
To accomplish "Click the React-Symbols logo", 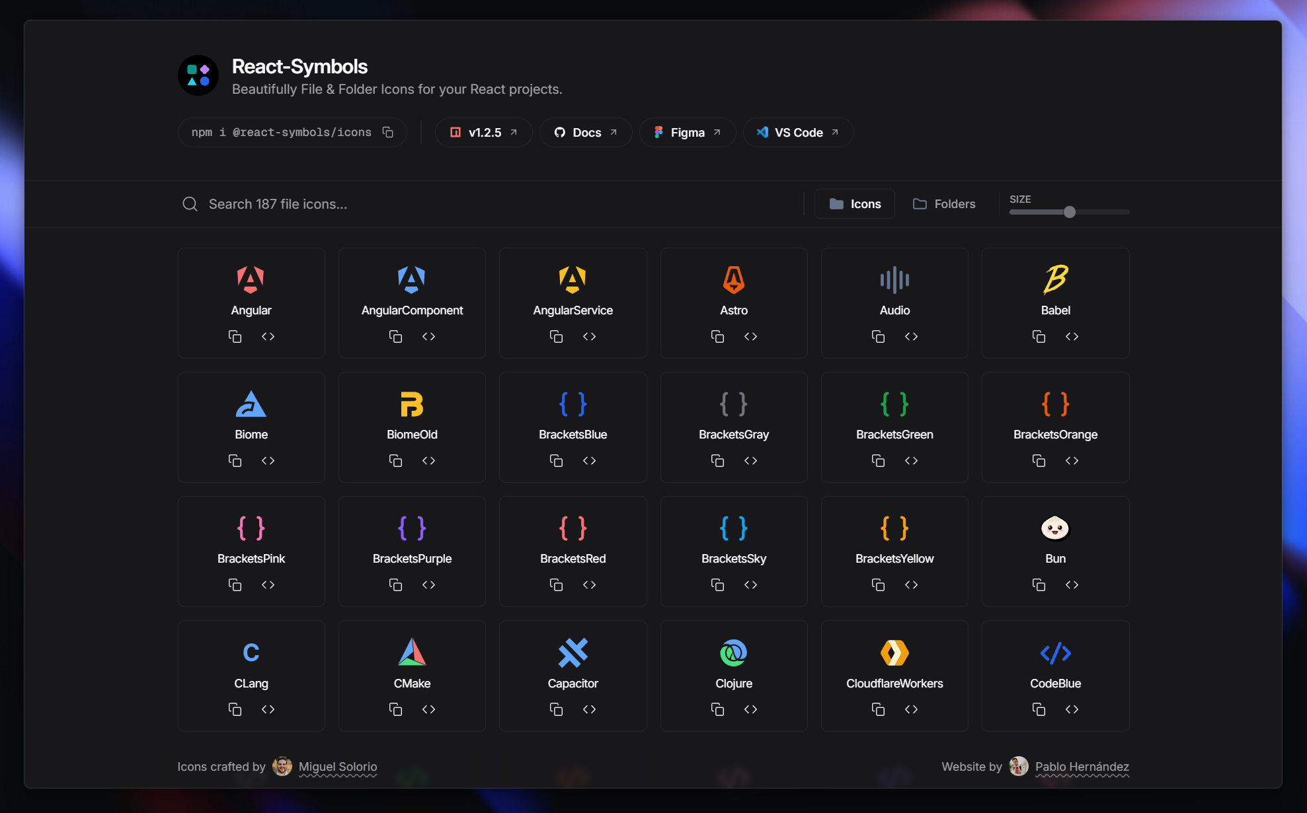I will 198,75.
